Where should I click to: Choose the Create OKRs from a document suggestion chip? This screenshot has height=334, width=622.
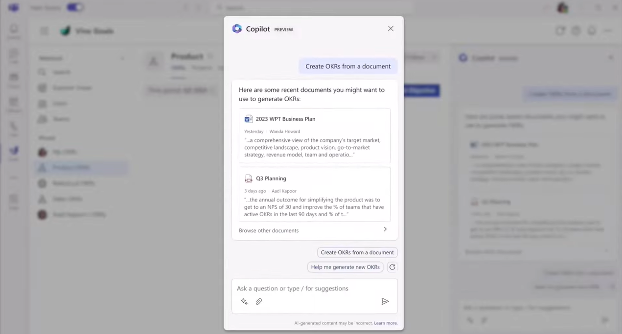pos(357,252)
